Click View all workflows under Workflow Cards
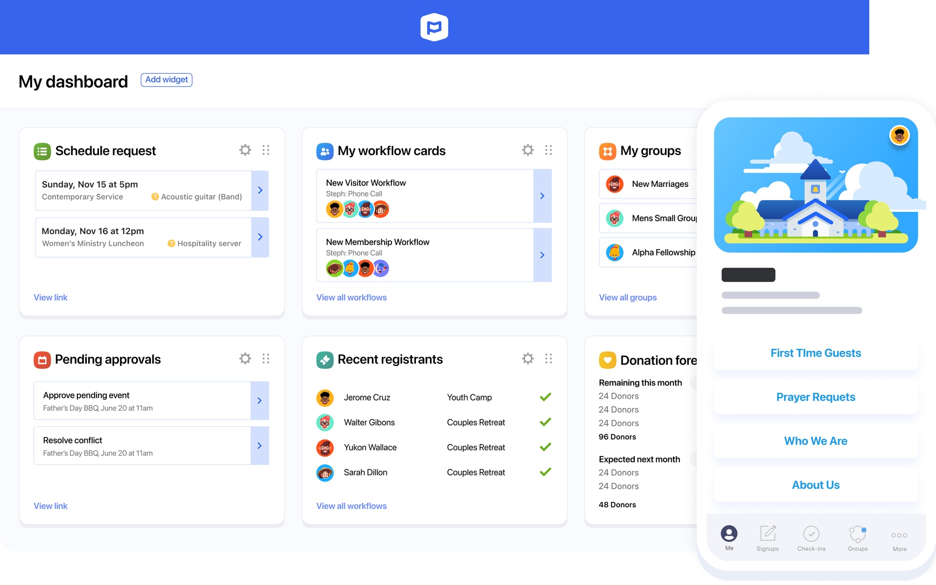The height and width of the screenshot is (585, 936). (x=351, y=297)
